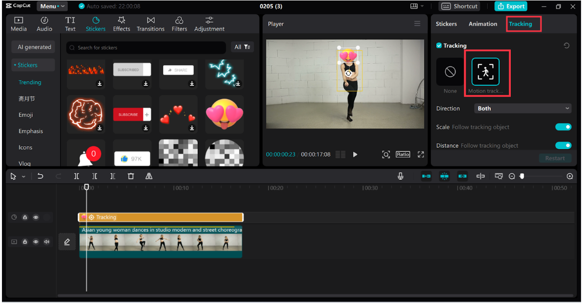This screenshot has height=304, width=583.
Task: Click the mirror flip icon in timeline toolbar
Action: coord(149,176)
